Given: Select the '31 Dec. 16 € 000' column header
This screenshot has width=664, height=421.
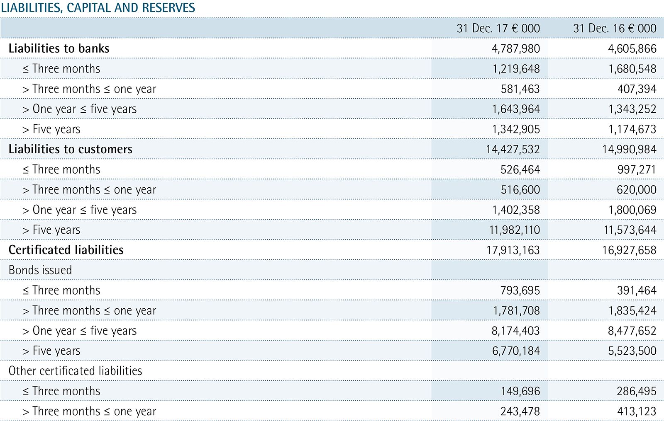Looking at the screenshot, I should pos(615,28).
